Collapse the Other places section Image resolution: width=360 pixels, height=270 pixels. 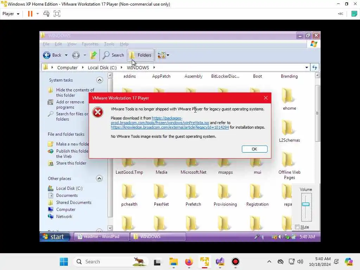tap(99, 178)
